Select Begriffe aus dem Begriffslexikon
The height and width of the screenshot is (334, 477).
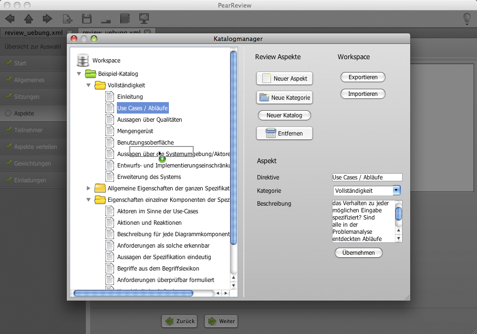pos(158,269)
